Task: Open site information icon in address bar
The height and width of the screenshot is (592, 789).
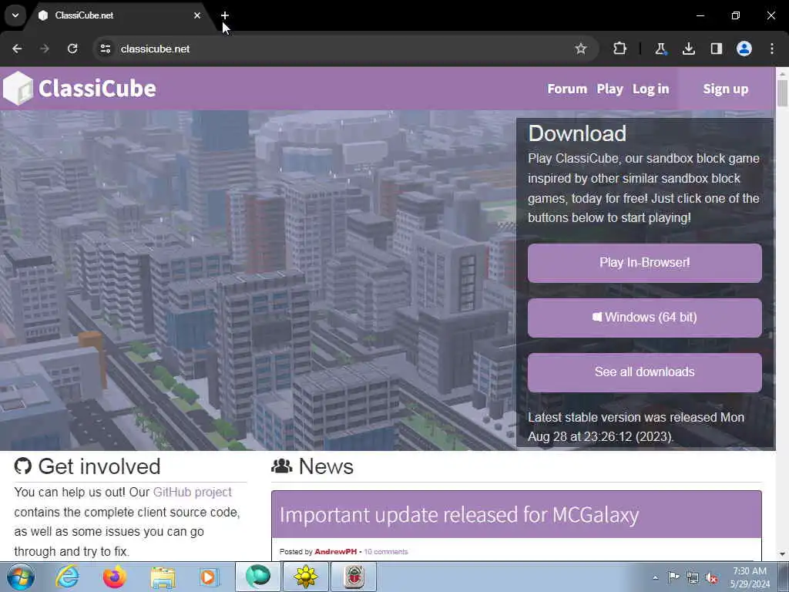Action: [105, 49]
